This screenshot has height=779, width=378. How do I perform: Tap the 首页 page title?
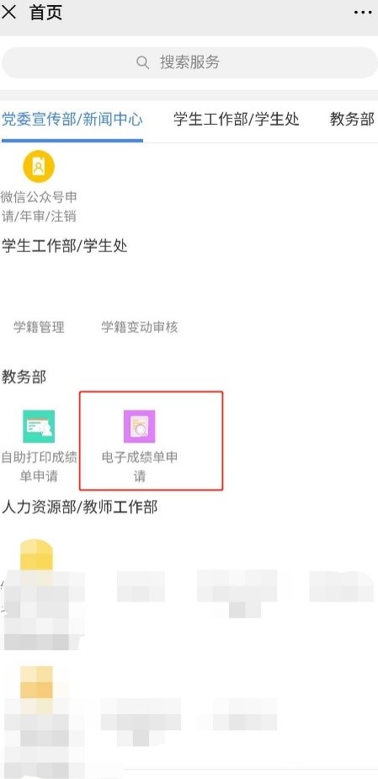pyautogui.click(x=46, y=13)
